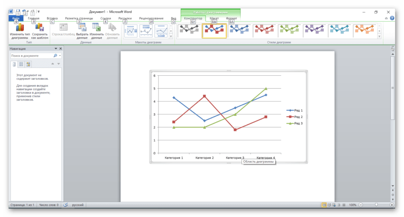Click the русский language button
Viewport: 404px width, 217px height.
pos(78,205)
